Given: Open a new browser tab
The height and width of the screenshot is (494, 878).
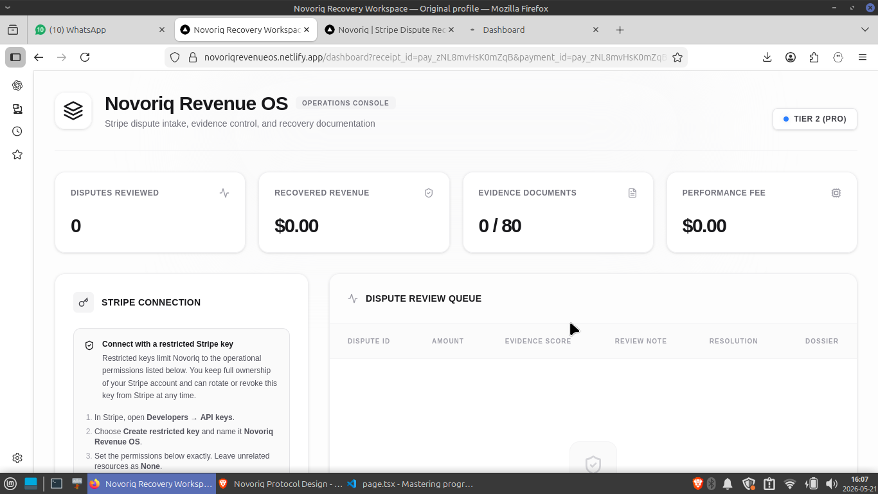Looking at the screenshot, I should 620,30.
